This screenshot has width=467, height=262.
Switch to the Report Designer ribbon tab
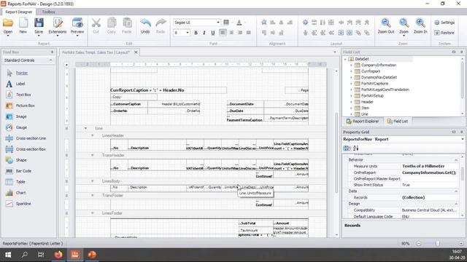(18, 12)
